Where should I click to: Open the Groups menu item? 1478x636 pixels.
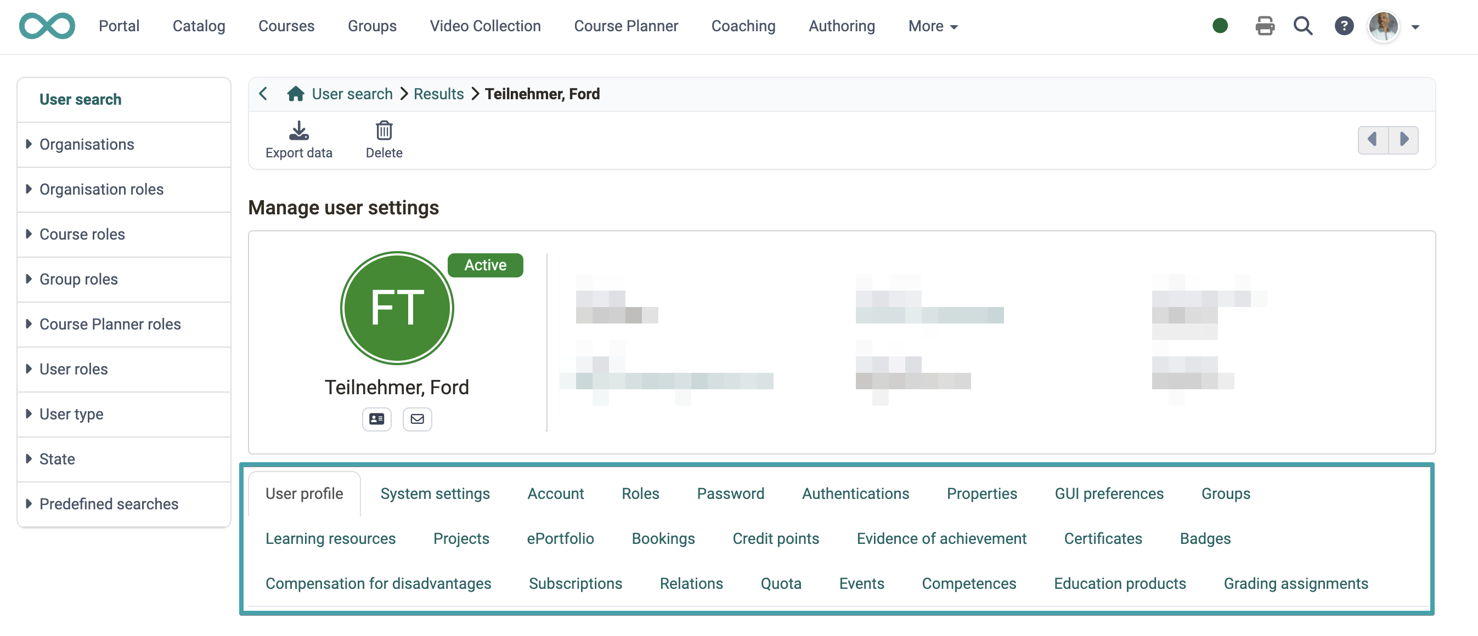click(372, 26)
